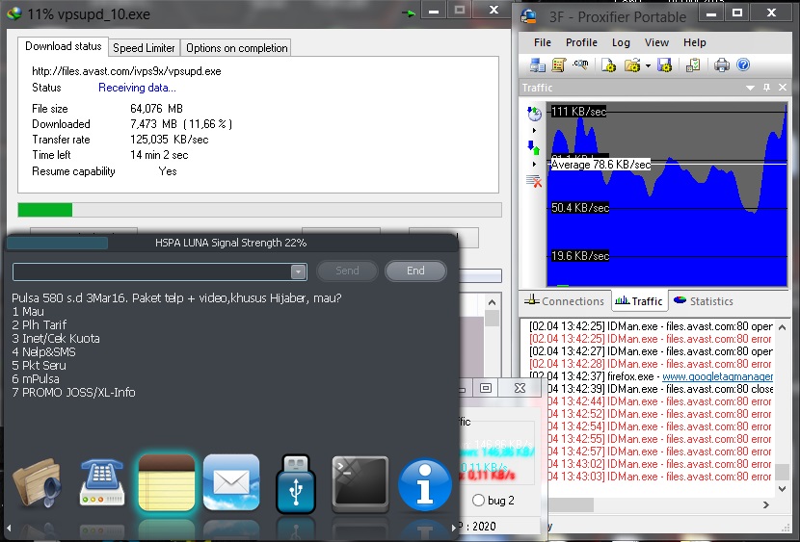The width and height of the screenshot is (800, 542).
Task: Open Proxy Servers settings in Proxifier toolbar
Action: pyautogui.click(x=537, y=65)
